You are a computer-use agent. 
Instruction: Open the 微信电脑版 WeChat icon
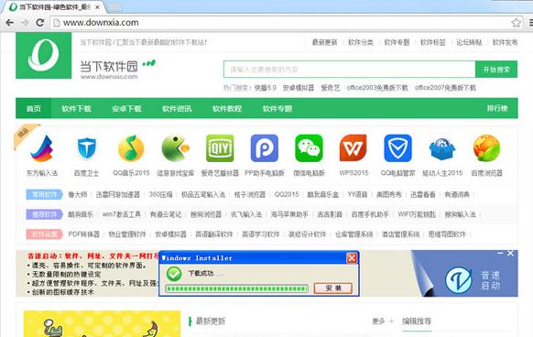point(309,148)
